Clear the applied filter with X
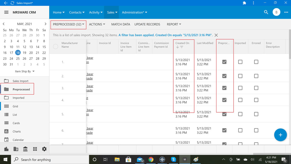Viewport: 291px width, 164px height. [216, 35]
